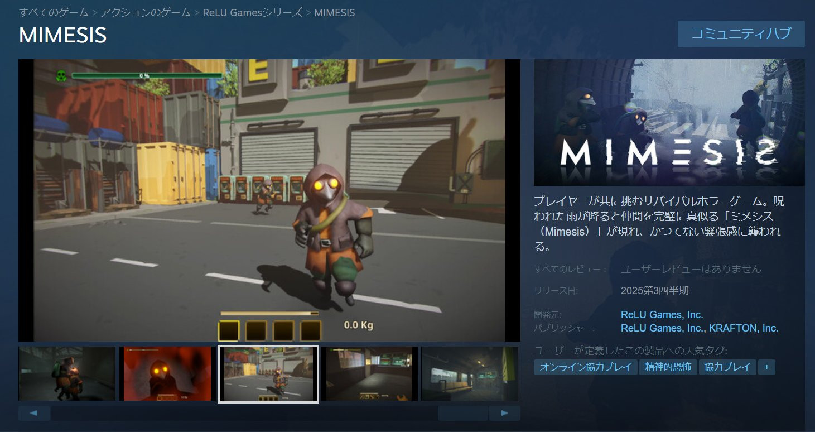This screenshot has width=815, height=432.
Task: Select red thumbnail with glowing eyes
Action: click(x=167, y=374)
